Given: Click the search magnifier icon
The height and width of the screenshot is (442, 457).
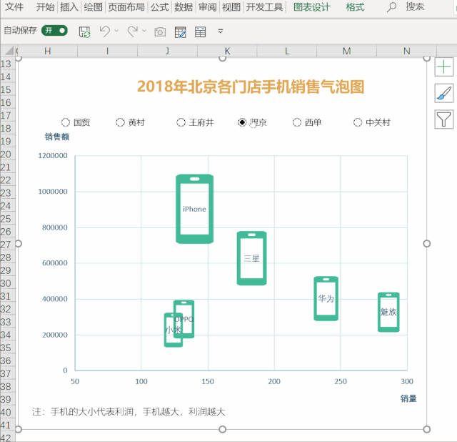Looking at the screenshot, I should (391, 7).
